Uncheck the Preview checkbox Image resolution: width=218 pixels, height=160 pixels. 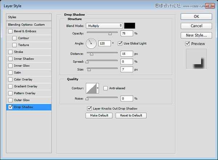point(187,44)
